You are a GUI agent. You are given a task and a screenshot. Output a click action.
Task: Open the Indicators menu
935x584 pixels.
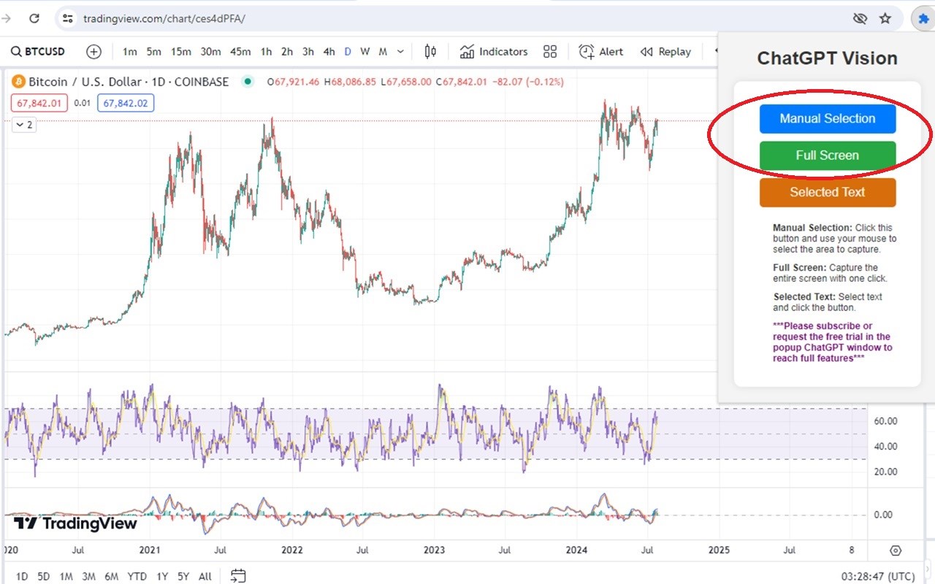494,52
